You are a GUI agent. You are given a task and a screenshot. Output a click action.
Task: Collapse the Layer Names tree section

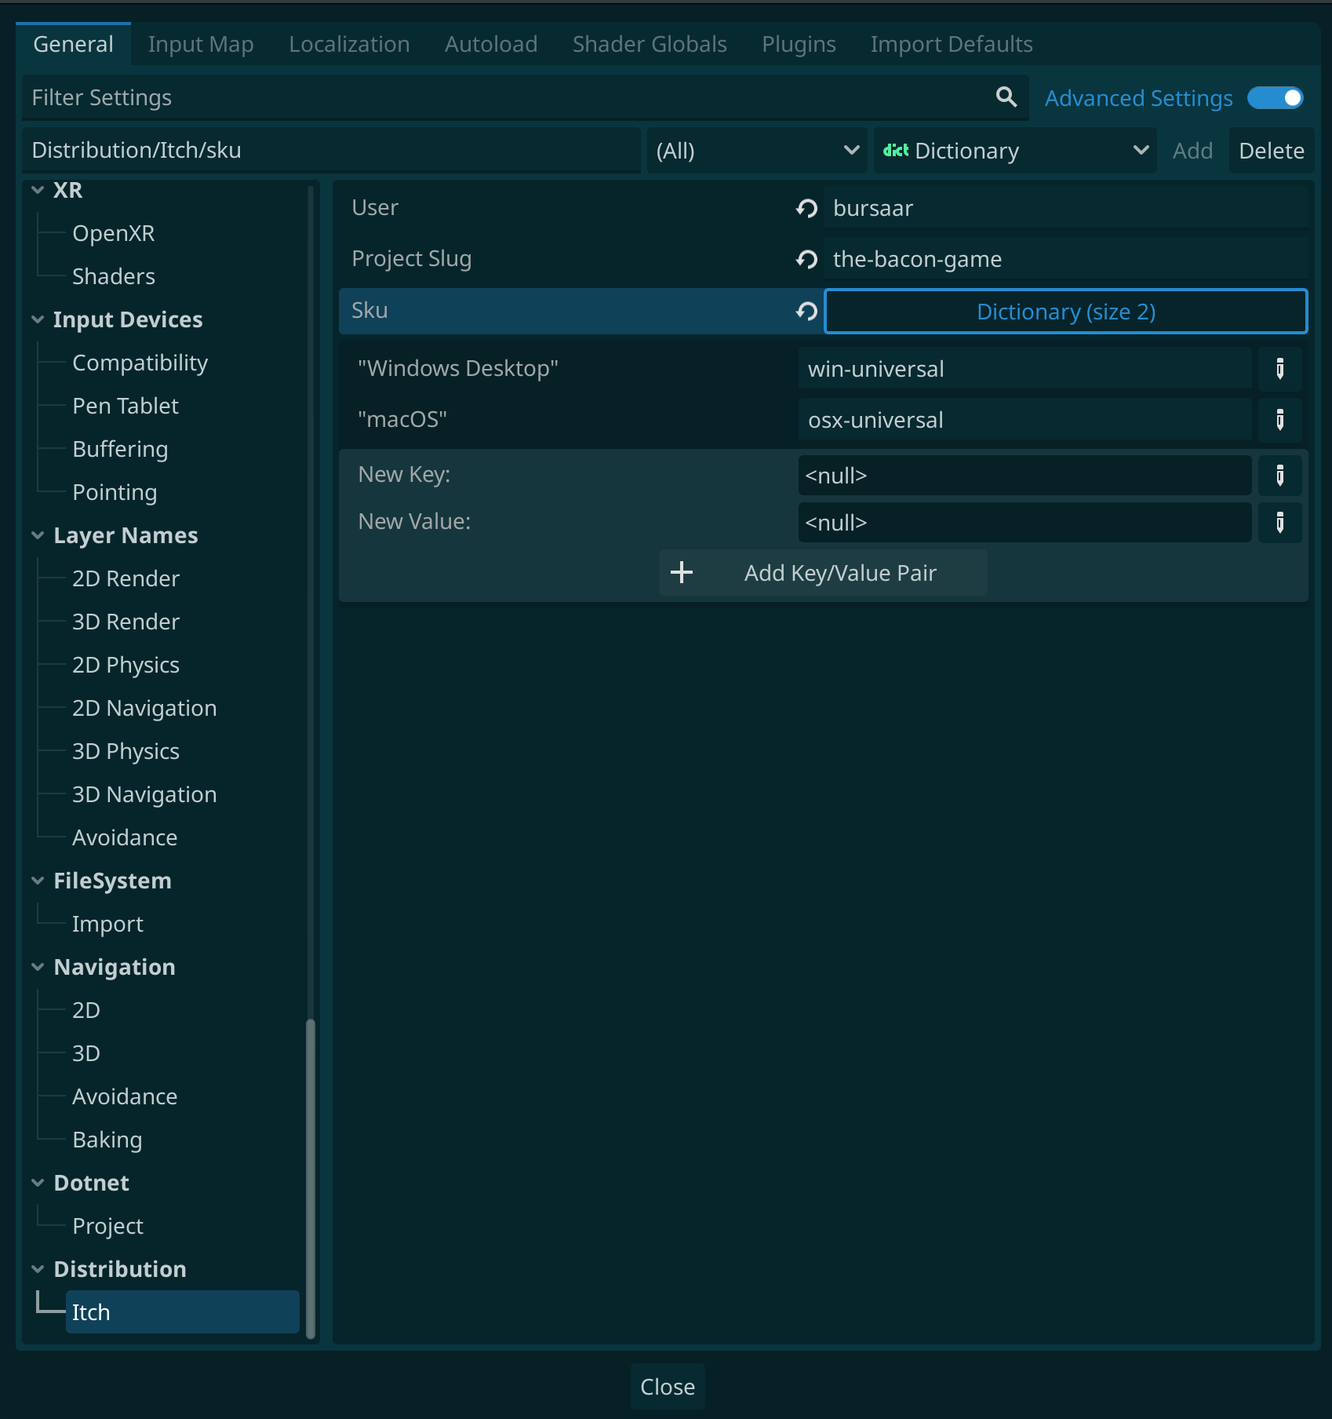click(38, 535)
